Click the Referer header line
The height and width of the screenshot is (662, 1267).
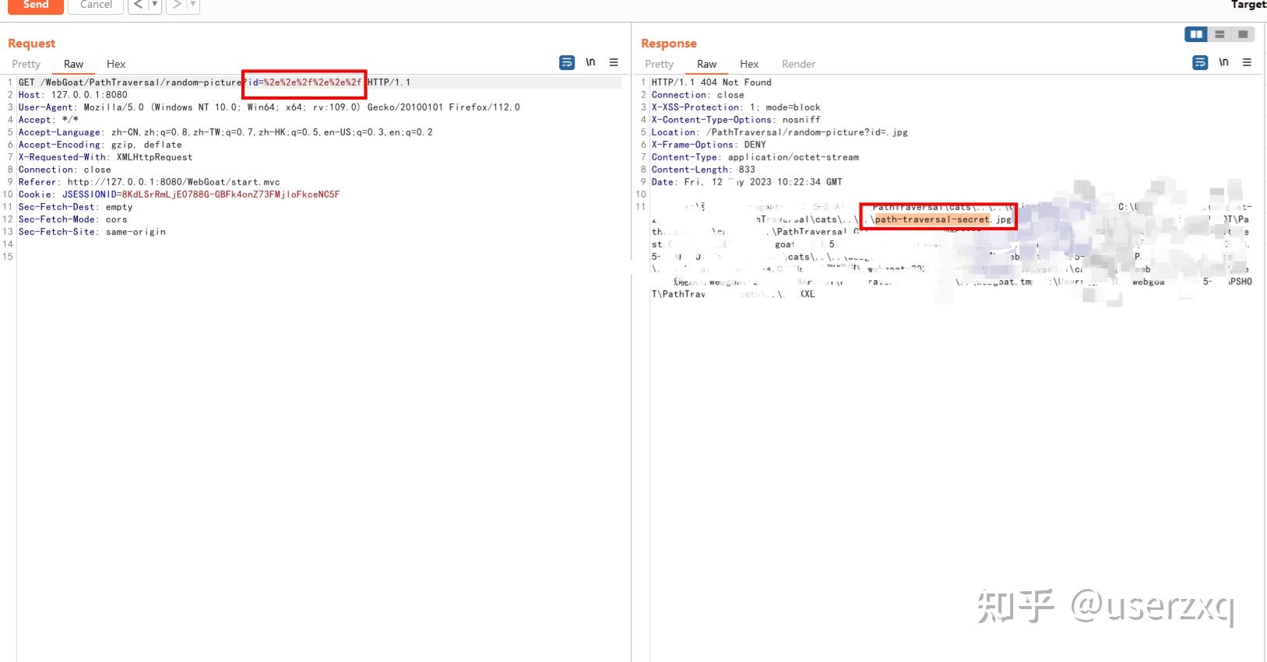pos(149,182)
